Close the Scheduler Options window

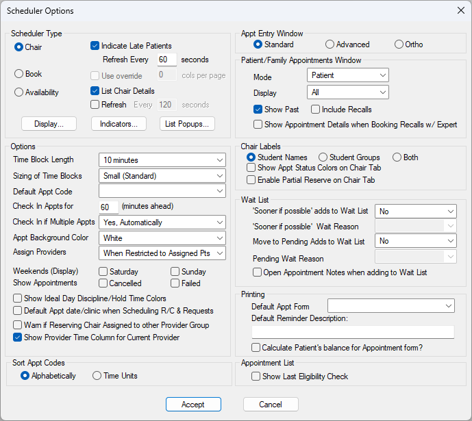coord(460,10)
